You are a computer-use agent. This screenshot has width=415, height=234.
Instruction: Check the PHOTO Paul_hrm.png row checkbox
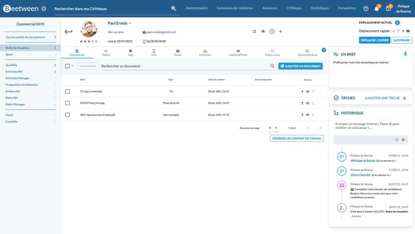pyautogui.click(x=68, y=103)
